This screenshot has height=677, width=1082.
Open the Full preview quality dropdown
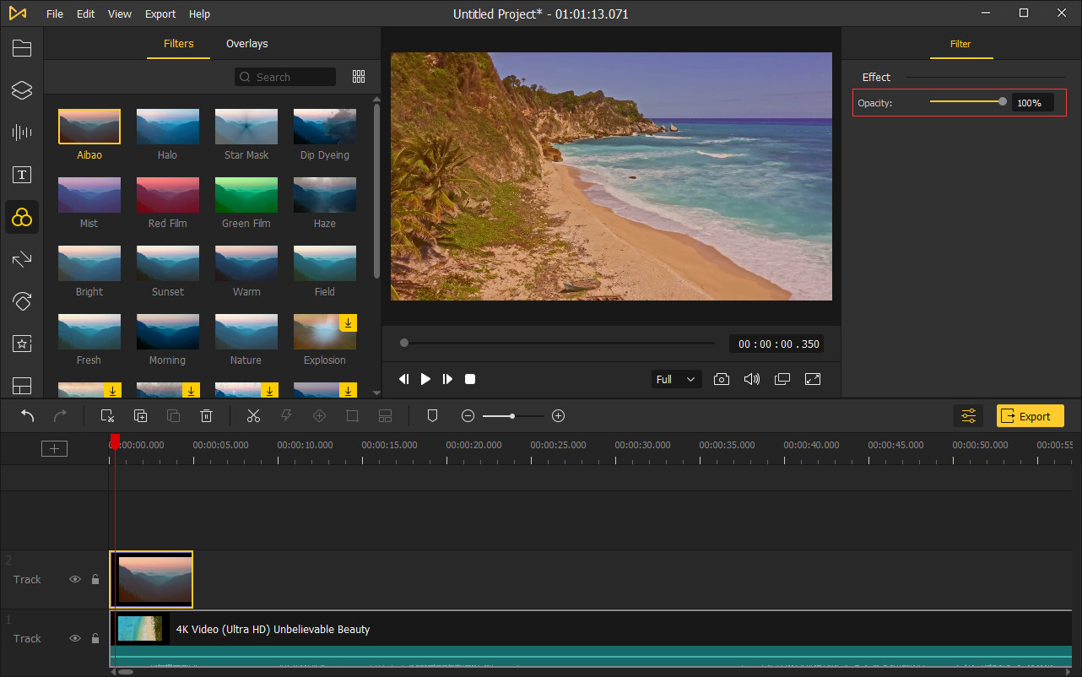[x=675, y=379]
